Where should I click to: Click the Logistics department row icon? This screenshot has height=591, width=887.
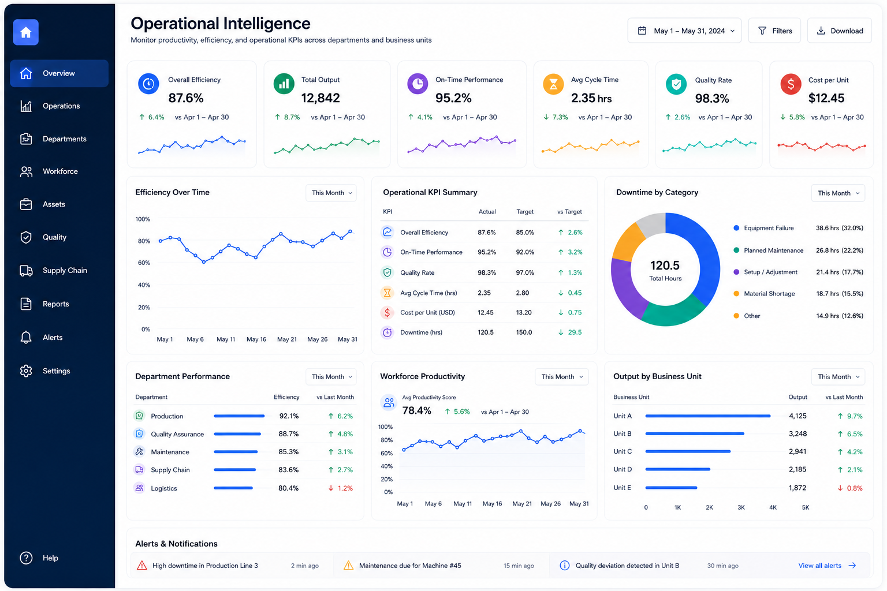pyautogui.click(x=139, y=488)
